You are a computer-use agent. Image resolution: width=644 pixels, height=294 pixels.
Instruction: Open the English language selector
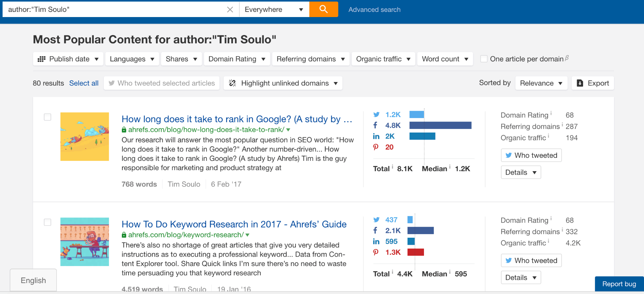33,280
